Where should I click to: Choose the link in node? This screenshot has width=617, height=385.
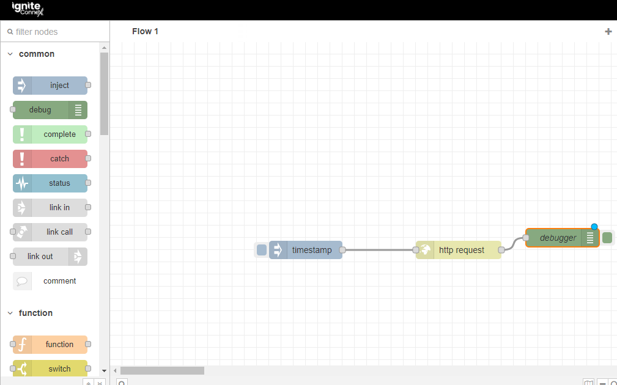50,208
